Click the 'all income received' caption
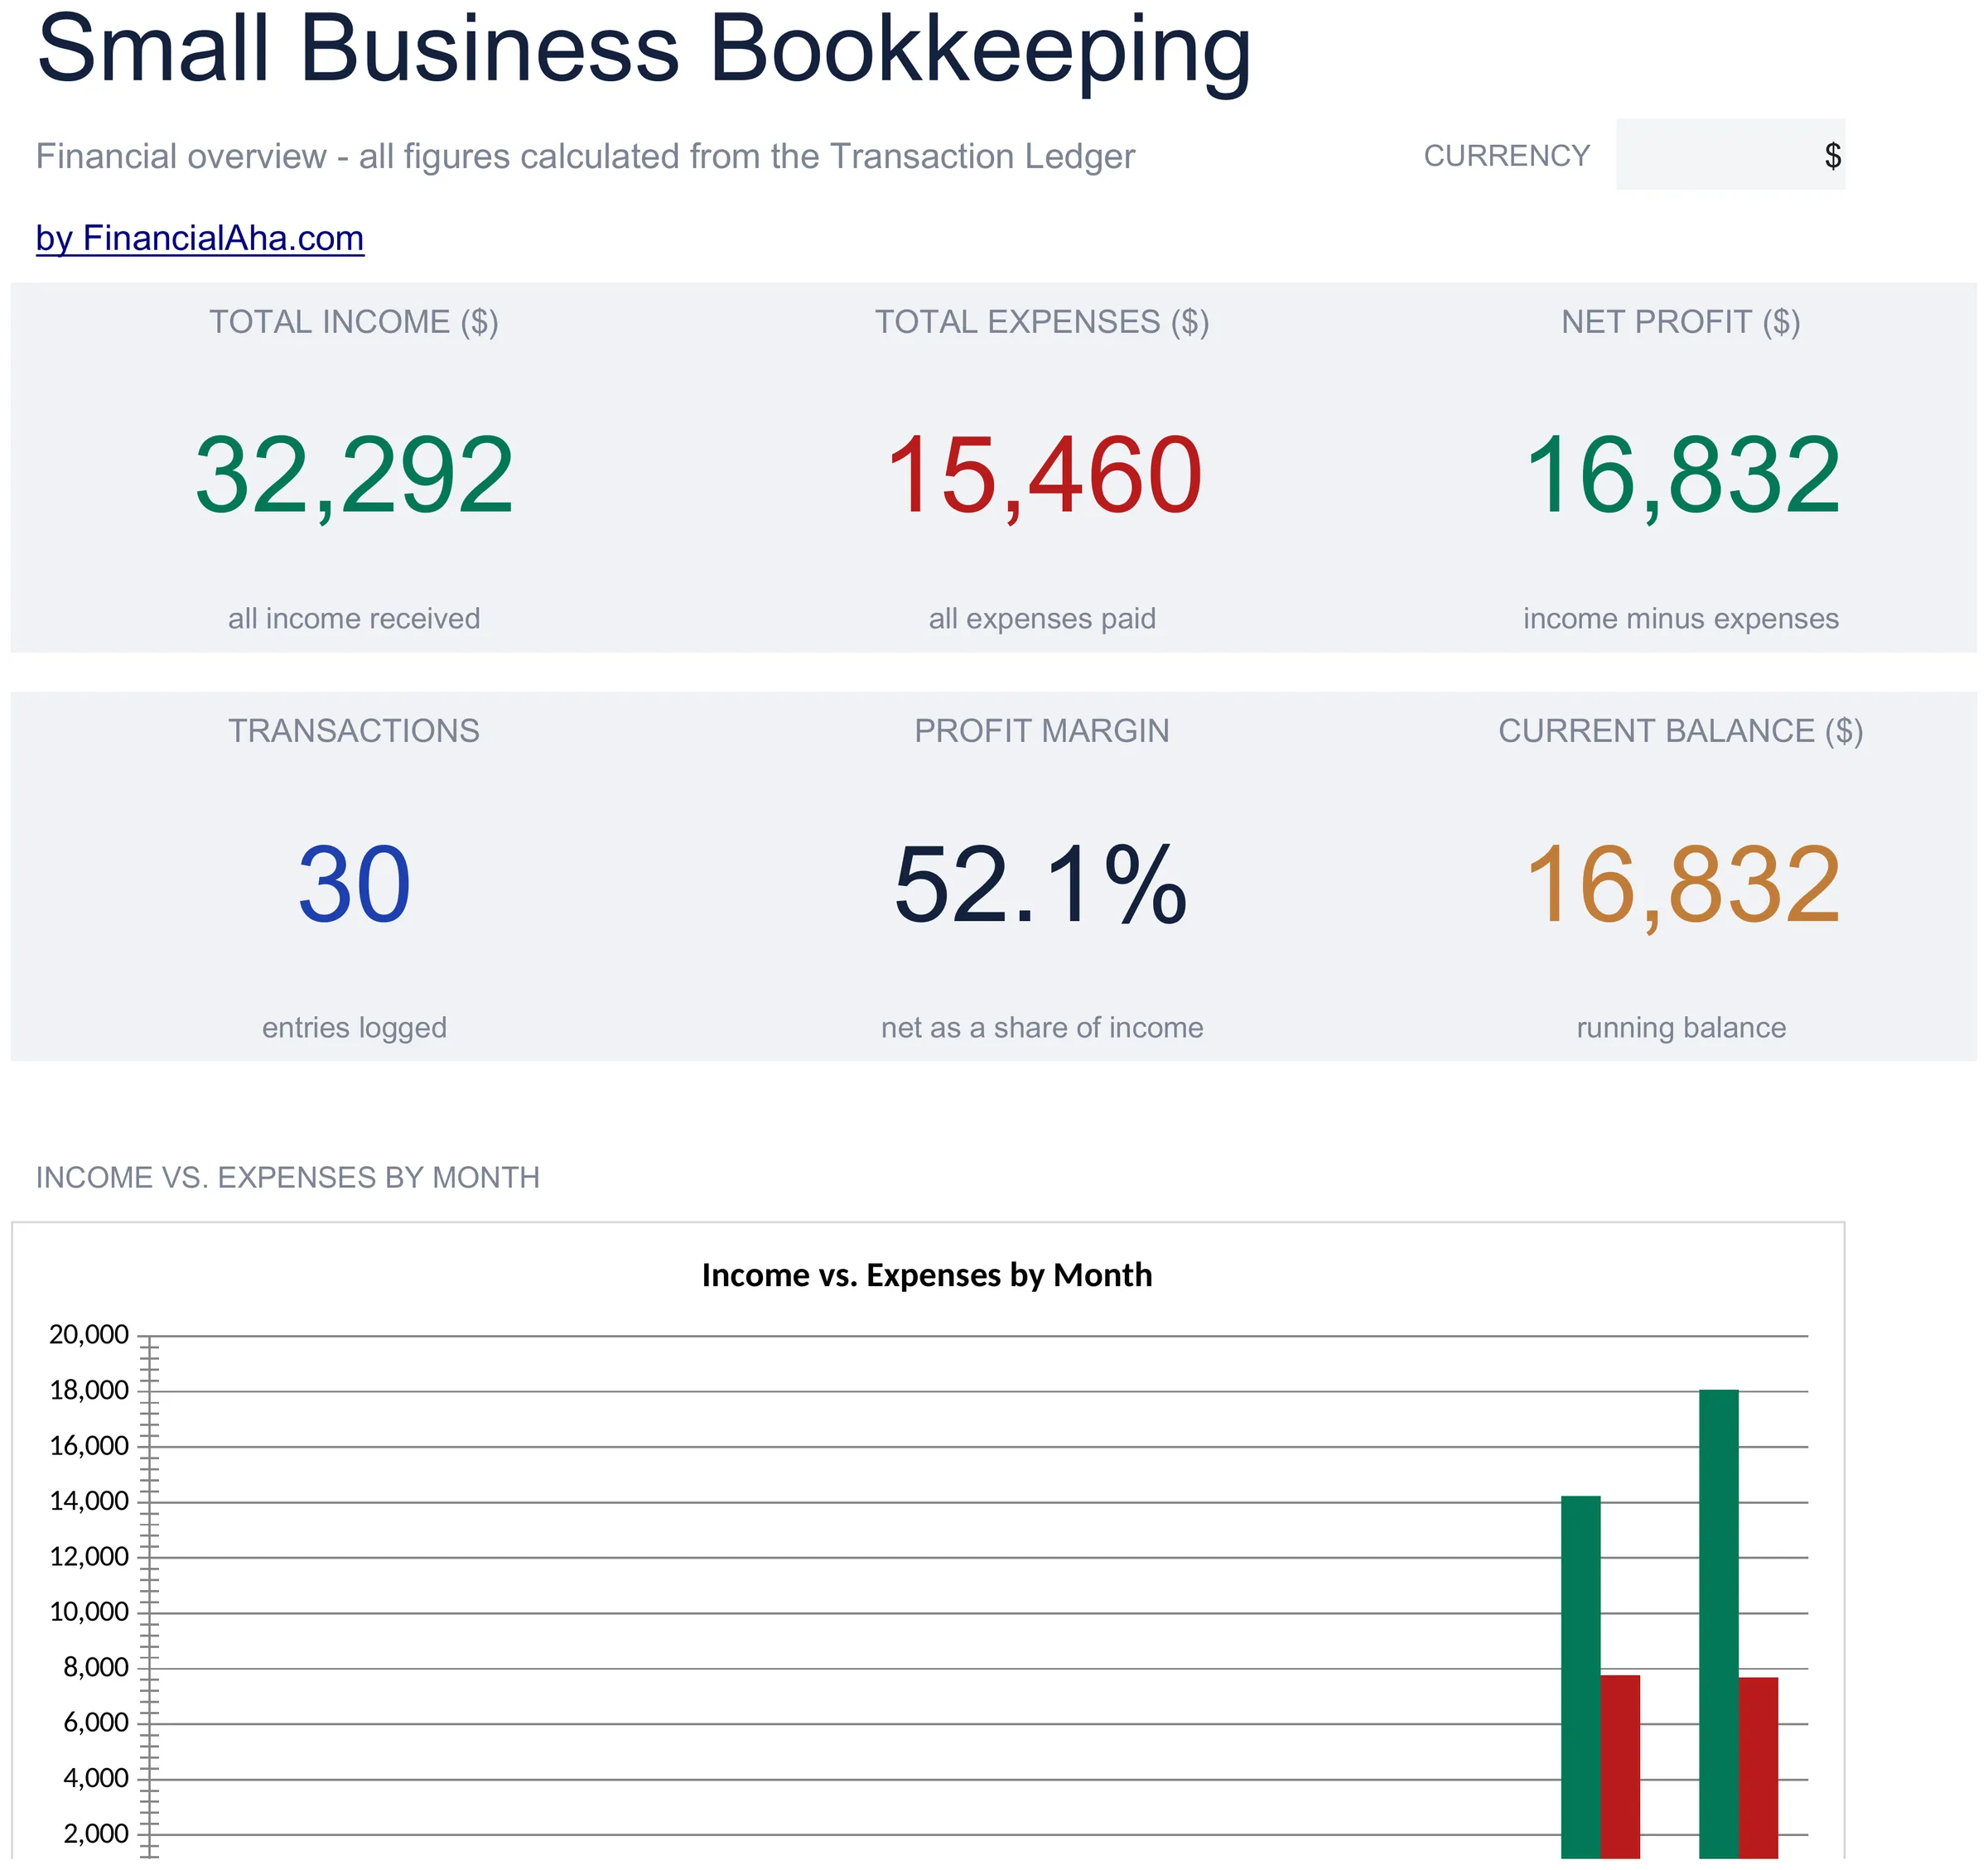This screenshot has height=1870, width=1988. coord(354,618)
